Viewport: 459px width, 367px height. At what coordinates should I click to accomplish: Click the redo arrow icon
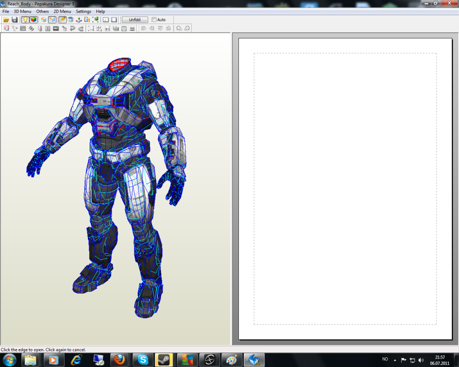tap(81, 29)
